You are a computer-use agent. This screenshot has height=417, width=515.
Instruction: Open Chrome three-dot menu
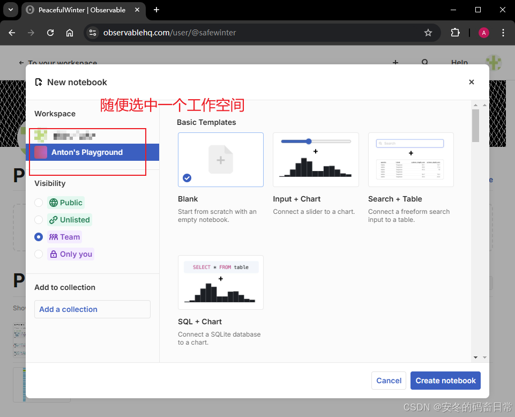503,33
